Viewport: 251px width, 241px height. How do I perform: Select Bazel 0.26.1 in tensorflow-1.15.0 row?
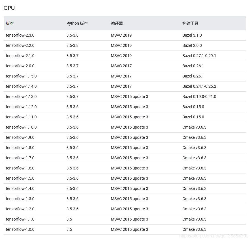point(193,76)
